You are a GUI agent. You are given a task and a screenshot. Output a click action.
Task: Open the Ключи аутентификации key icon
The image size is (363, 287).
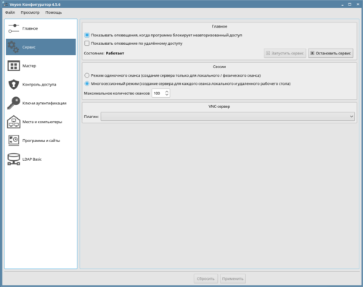pyautogui.click(x=14, y=103)
